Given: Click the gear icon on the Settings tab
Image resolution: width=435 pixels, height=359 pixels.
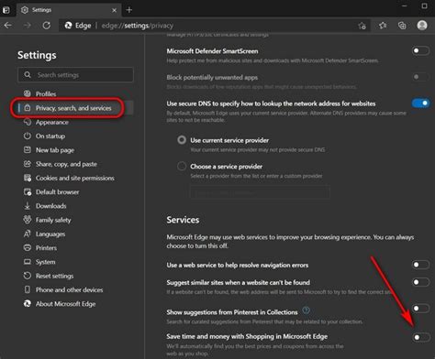Looking at the screenshot, I should 25,10.
